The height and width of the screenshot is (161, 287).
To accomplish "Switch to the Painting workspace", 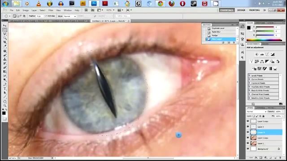I will tap(254, 10).
